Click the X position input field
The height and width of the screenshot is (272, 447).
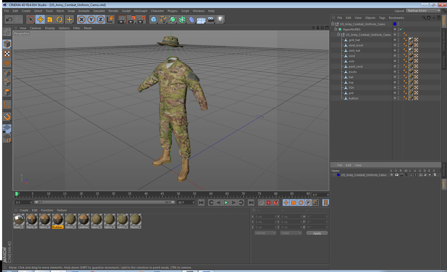click(x=266, y=217)
